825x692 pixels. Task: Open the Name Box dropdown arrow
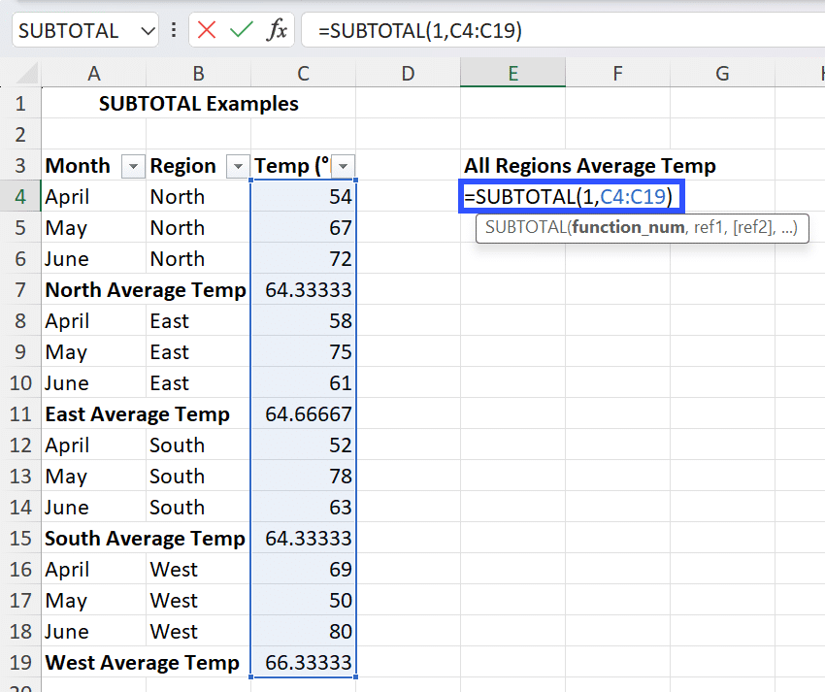[x=148, y=30]
